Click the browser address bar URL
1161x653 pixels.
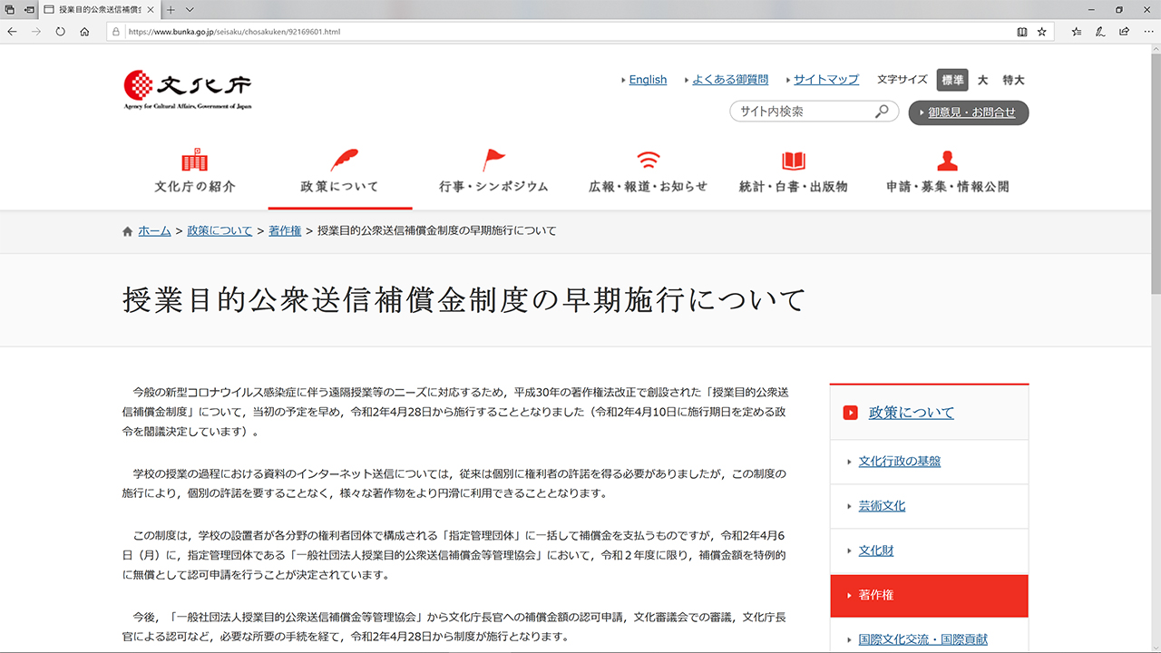click(235, 31)
